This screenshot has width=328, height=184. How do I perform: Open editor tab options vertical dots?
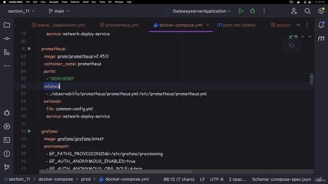307,25
